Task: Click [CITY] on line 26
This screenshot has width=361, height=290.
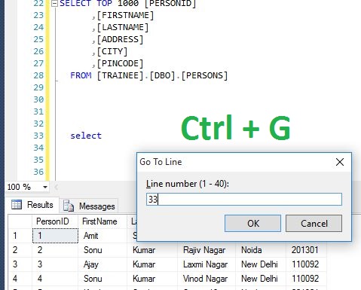Action: tap(112, 51)
